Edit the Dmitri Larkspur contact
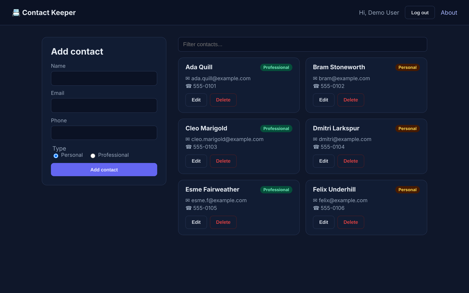The width and height of the screenshot is (469, 293). click(324, 161)
